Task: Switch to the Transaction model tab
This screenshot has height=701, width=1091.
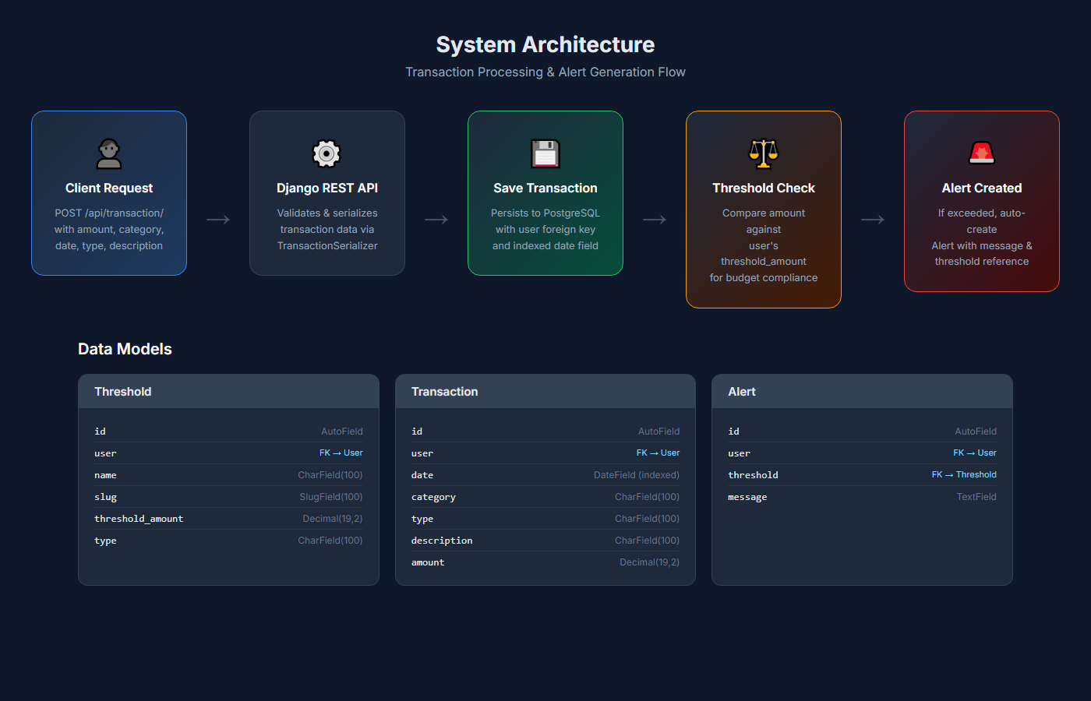Action: point(444,391)
